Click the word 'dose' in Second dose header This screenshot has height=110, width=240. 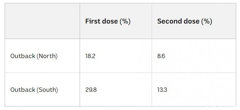189,21
